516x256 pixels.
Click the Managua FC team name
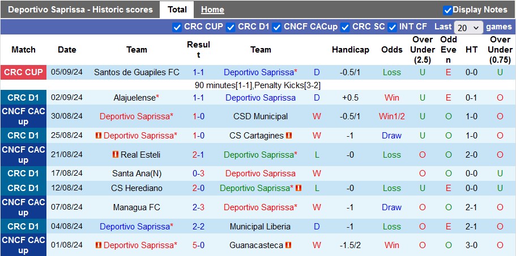tap(137, 207)
